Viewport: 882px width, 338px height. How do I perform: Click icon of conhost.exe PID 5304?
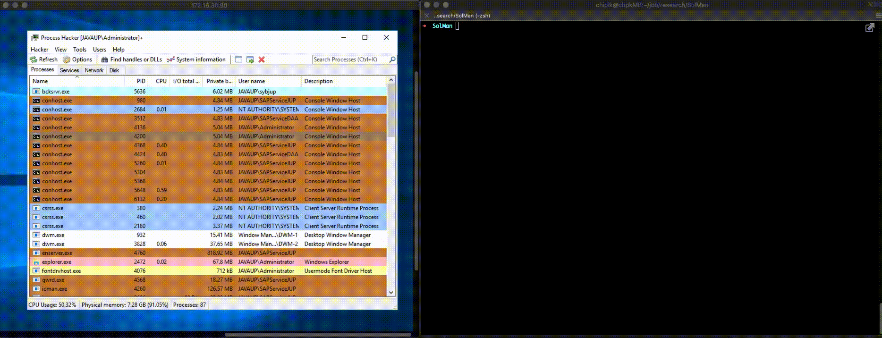pos(36,172)
